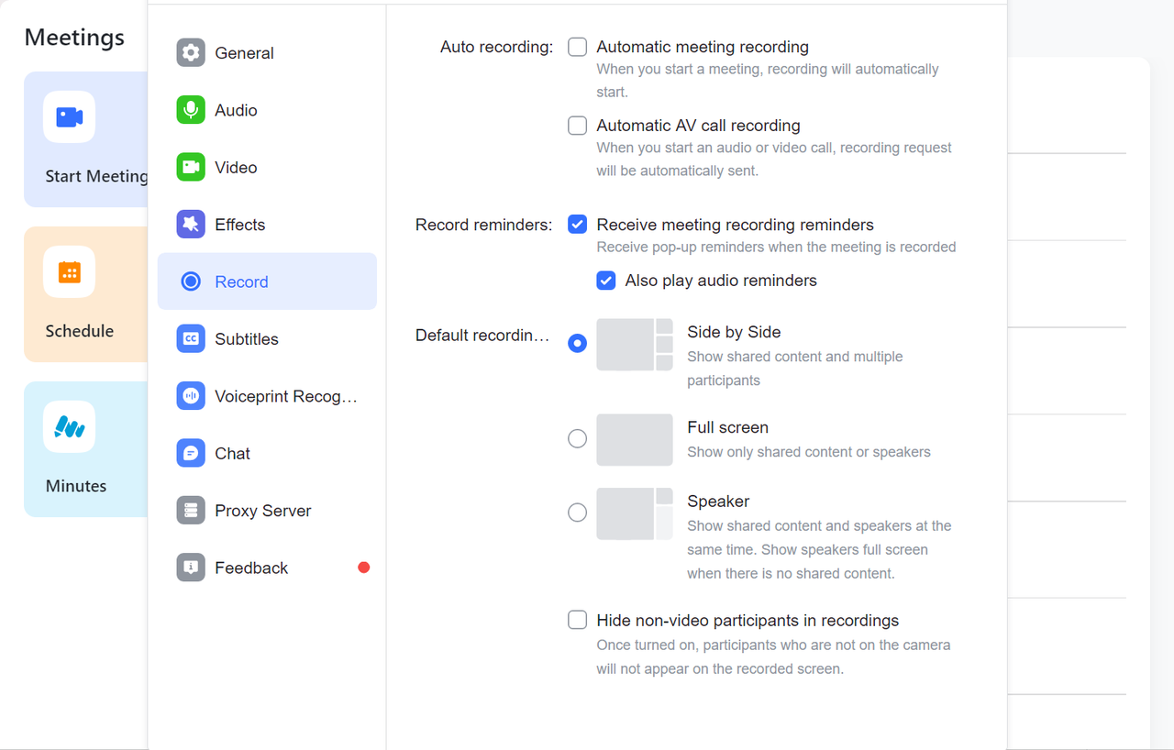Open Proxy Server icon in sidebar

coord(191,511)
